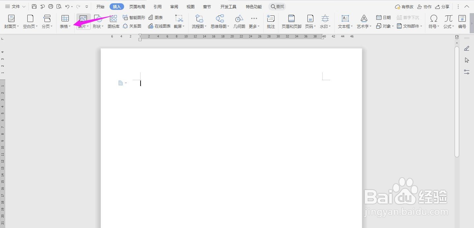Insert a 流程图 flowchart
The image size is (474, 228).
click(199, 22)
